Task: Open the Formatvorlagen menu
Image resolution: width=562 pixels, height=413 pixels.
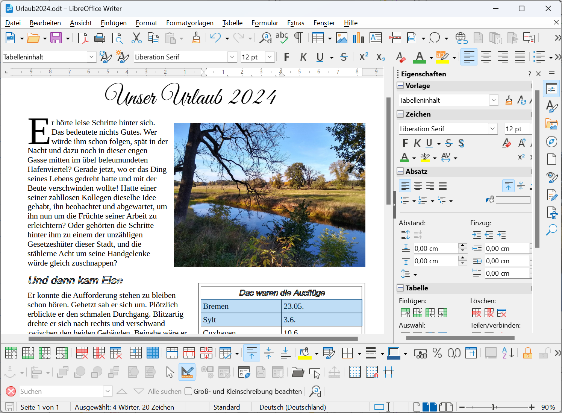Action: [189, 23]
